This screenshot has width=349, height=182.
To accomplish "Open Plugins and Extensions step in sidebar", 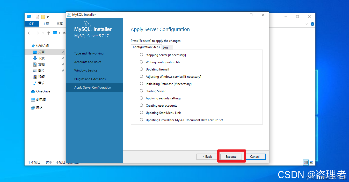I will [x=90, y=79].
